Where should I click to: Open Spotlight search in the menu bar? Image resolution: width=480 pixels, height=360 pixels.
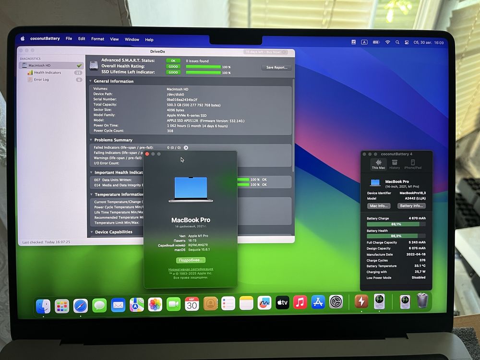coord(397,42)
